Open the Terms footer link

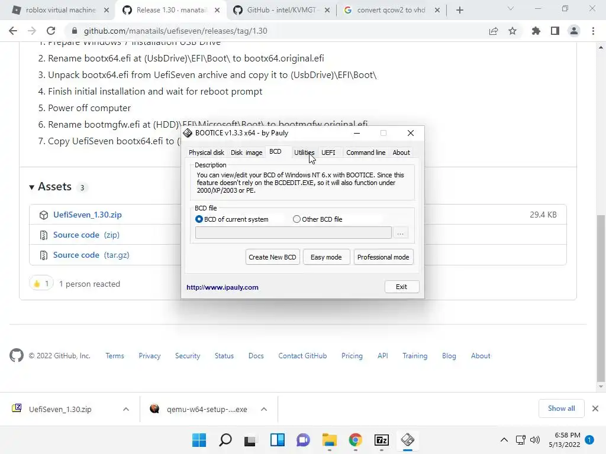point(115,356)
